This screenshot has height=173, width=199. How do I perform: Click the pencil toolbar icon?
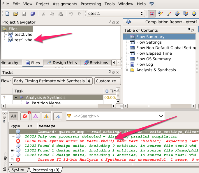pos(169,14)
